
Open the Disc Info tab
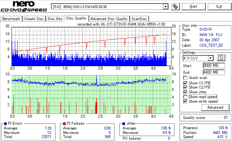click(x=55, y=19)
